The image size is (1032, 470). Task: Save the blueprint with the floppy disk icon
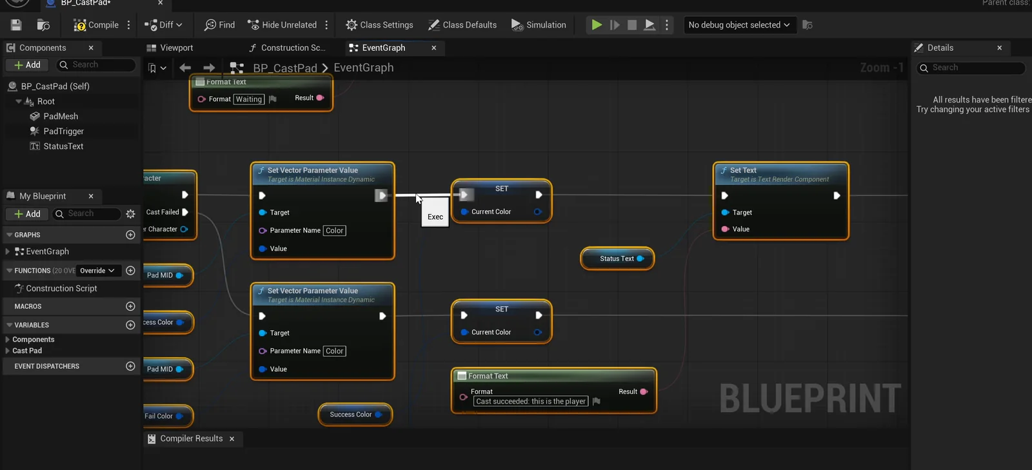click(x=16, y=25)
